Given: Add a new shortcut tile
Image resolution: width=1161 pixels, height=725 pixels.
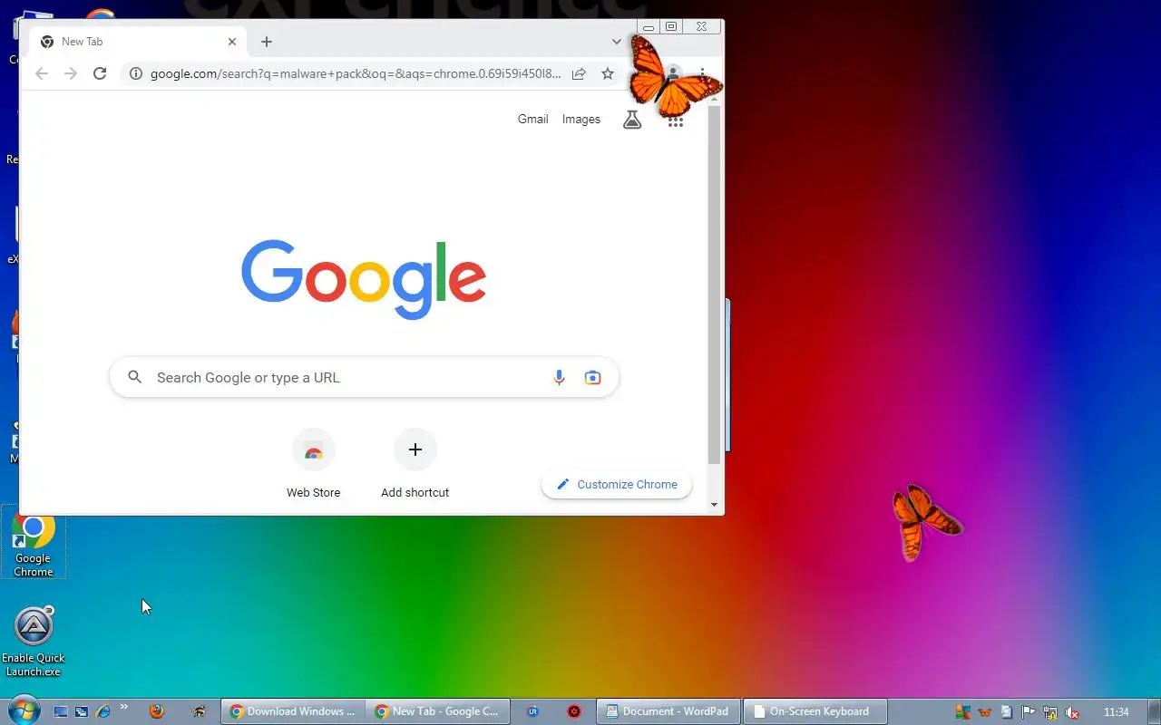Looking at the screenshot, I should (x=415, y=464).
